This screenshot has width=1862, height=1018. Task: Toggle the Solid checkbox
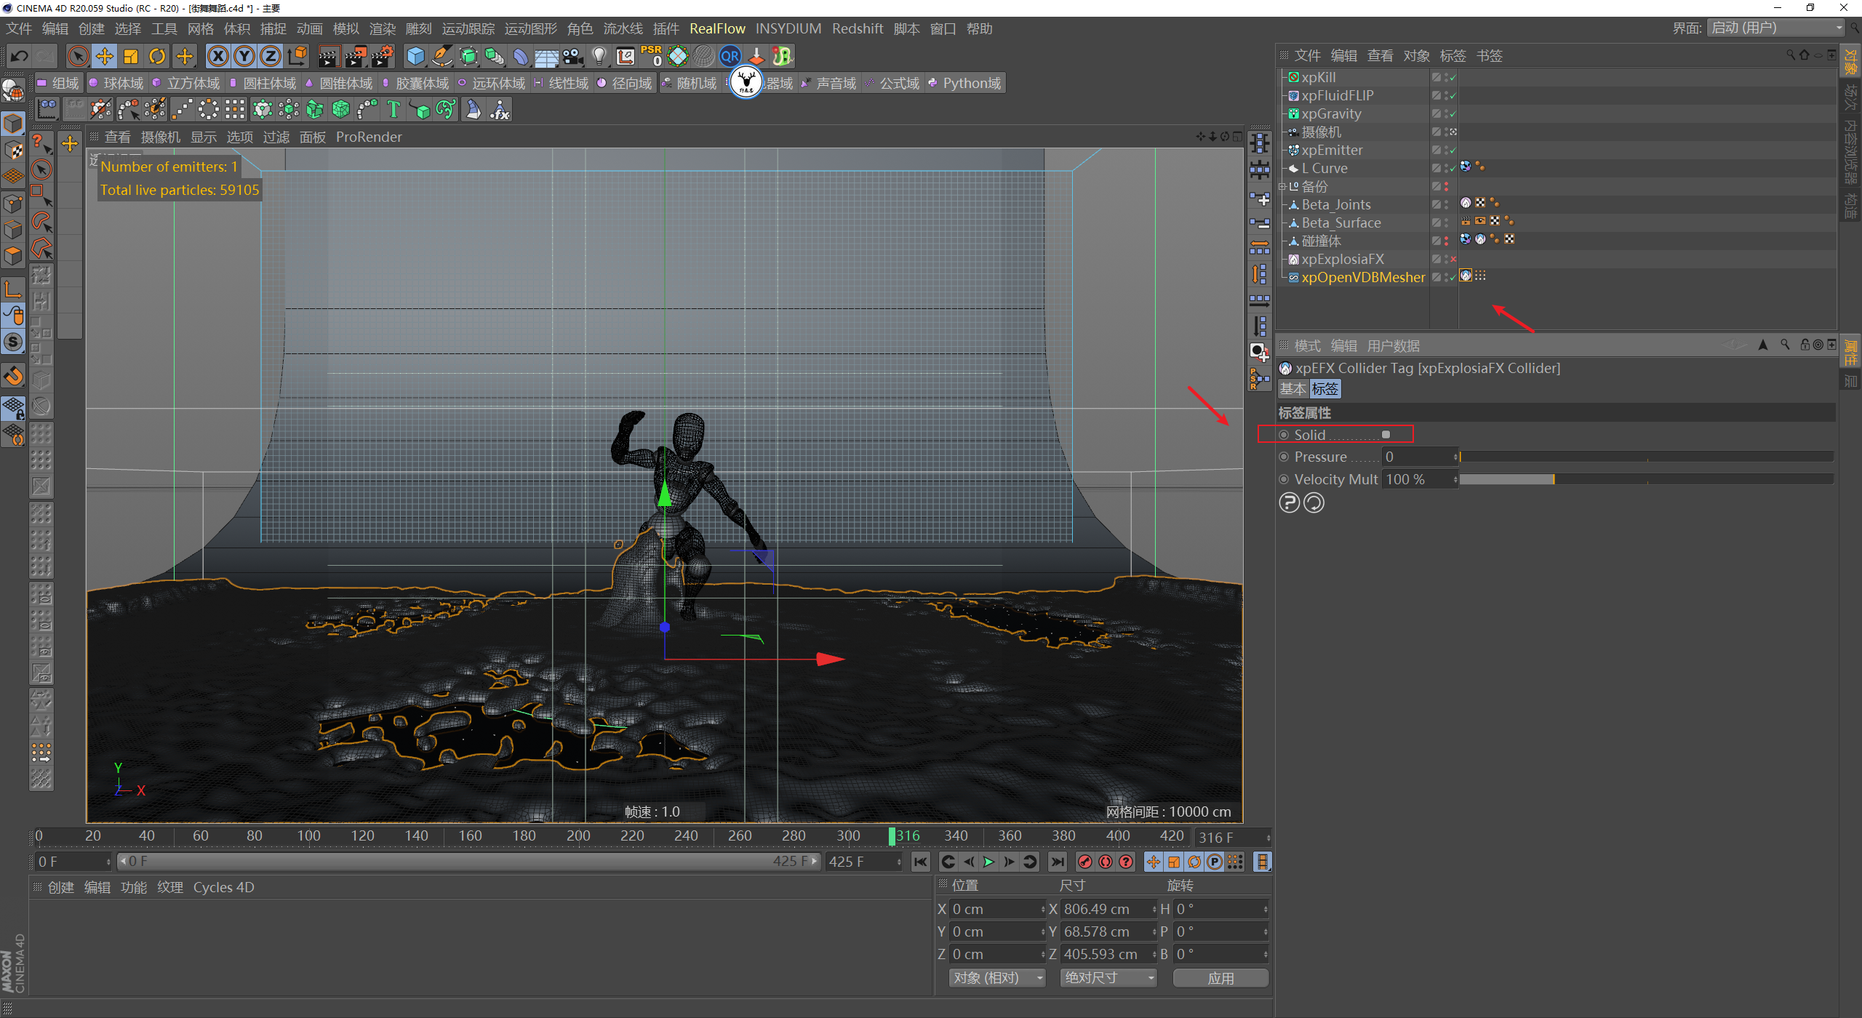pos(1386,435)
